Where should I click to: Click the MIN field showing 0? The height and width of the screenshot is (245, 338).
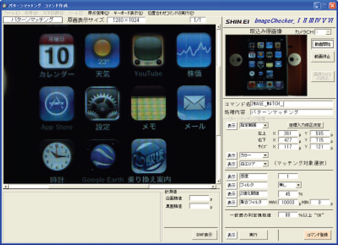pos(320,202)
